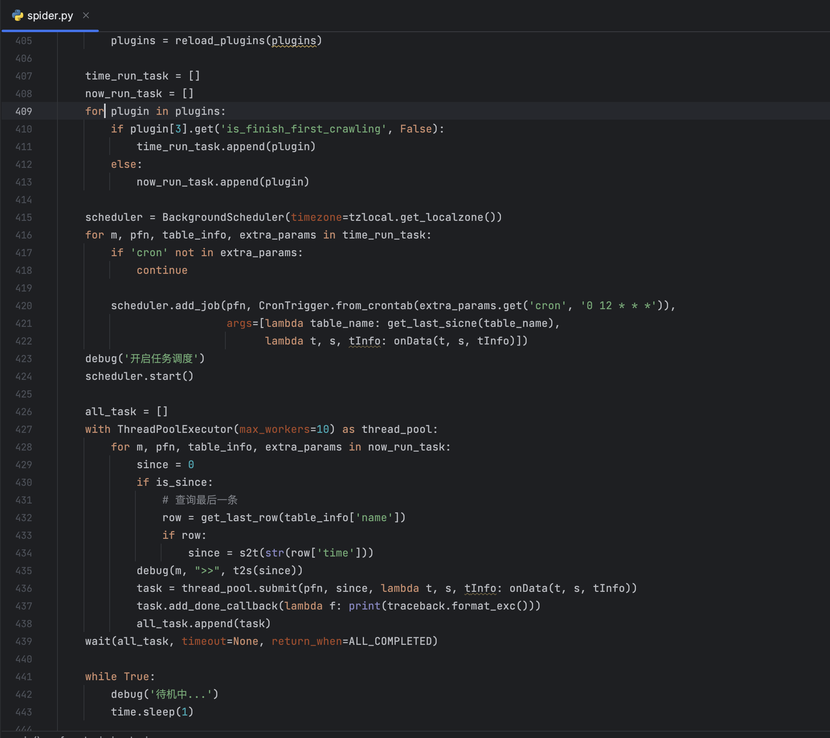Click debug('开启任务调度') line

(145, 359)
